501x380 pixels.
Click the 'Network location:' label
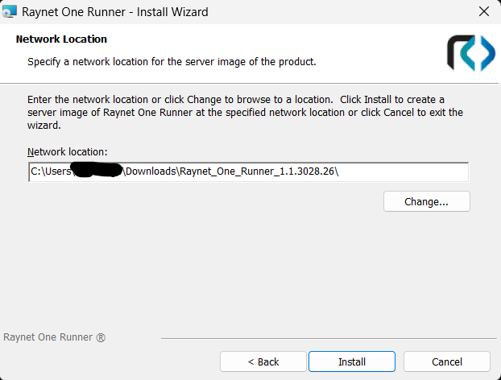[x=68, y=151]
